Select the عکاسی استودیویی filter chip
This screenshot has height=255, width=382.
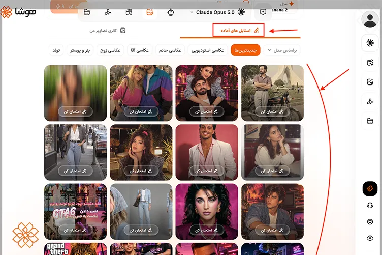pos(208,50)
